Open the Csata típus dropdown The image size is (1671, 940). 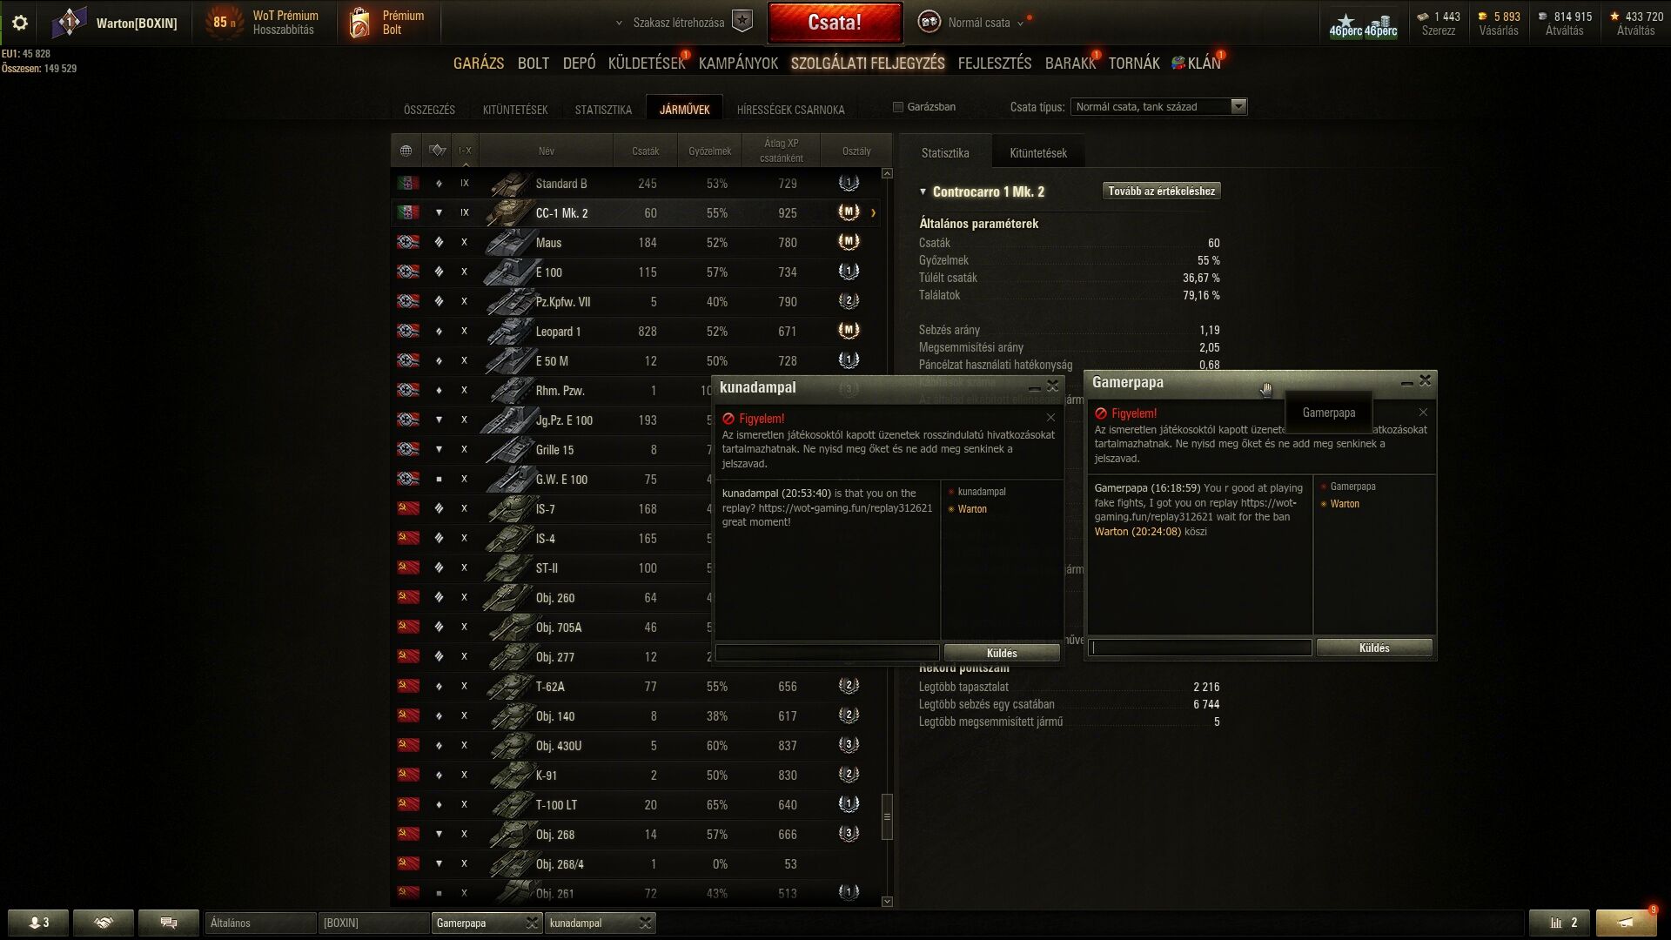tap(1158, 107)
